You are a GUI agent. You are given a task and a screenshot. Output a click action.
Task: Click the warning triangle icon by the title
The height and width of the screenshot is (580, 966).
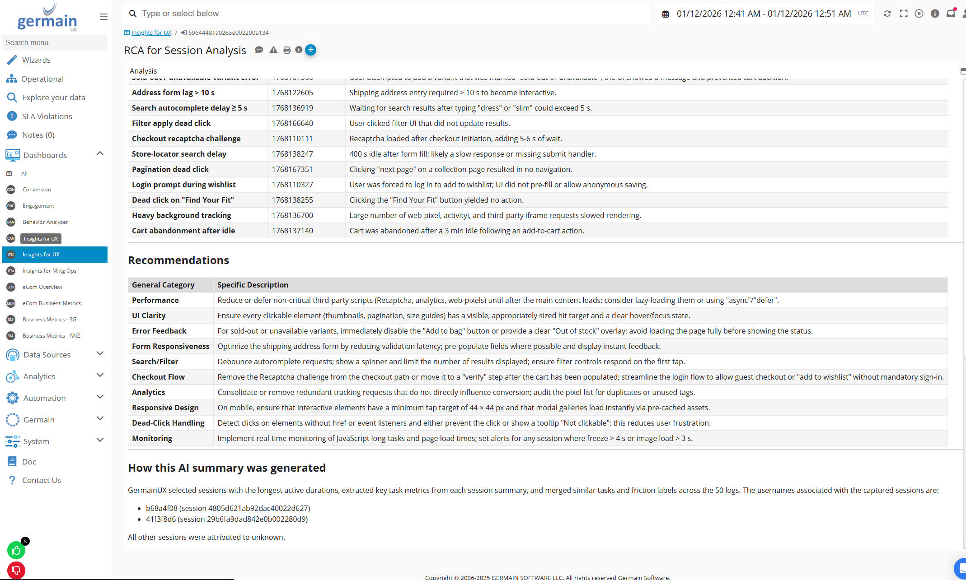(x=273, y=50)
